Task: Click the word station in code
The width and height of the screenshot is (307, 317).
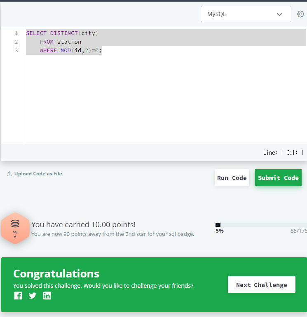Action: (x=69, y=42)
